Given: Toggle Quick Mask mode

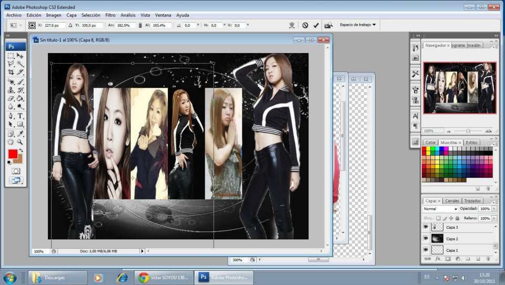Looking at the screenshot, I should point(16,171).
